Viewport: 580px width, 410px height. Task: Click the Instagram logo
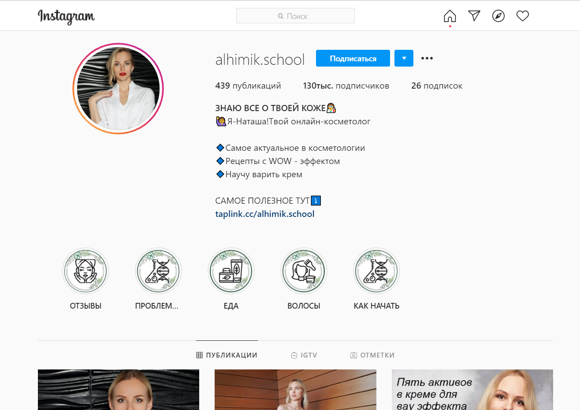66,16
